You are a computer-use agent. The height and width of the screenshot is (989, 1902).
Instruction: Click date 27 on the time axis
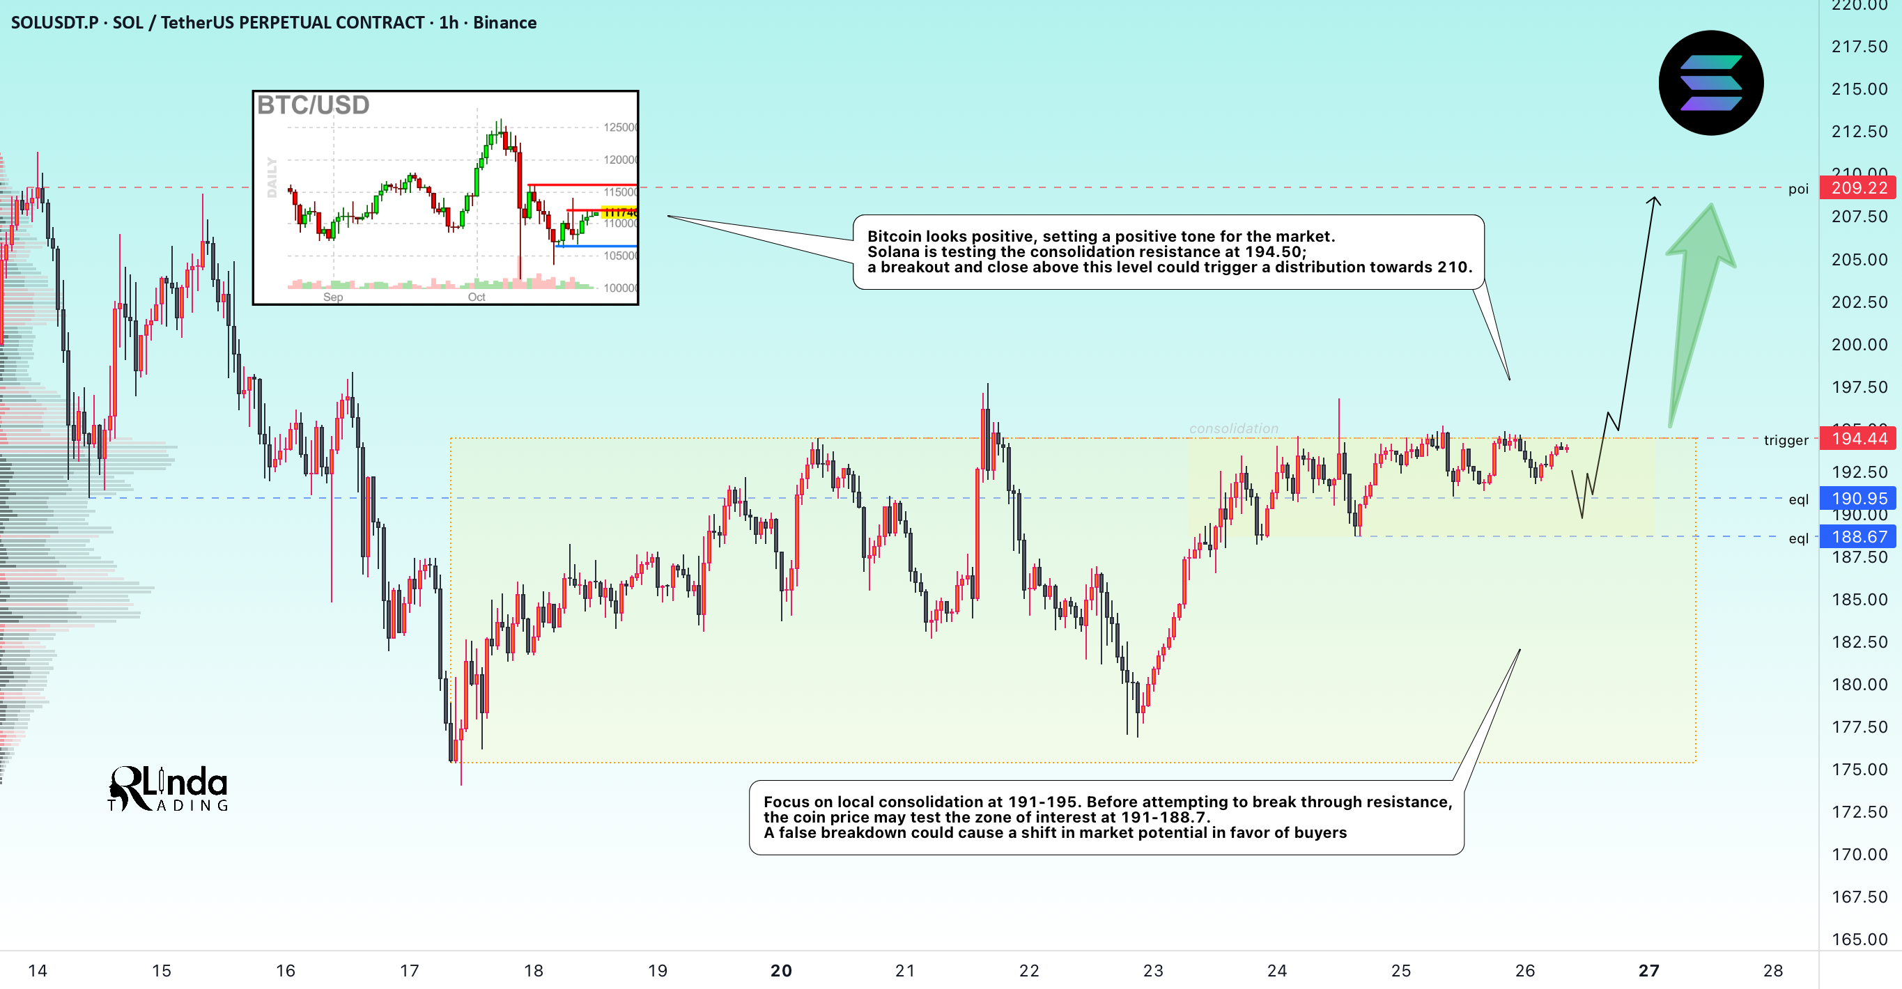(1648, 971)
